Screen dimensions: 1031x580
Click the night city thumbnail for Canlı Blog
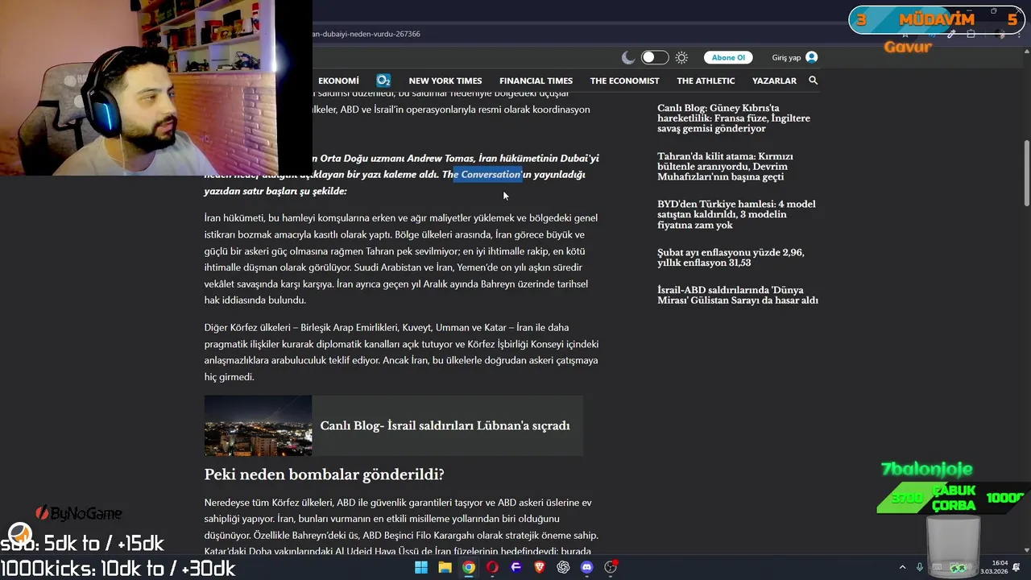tap(258, 426)
